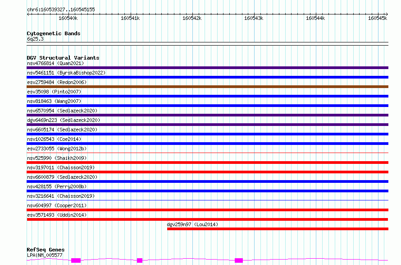This screenshot has height=265, width=401.
Task: Select the brown bar under esv2759484
Action: (x=207, y=87)
